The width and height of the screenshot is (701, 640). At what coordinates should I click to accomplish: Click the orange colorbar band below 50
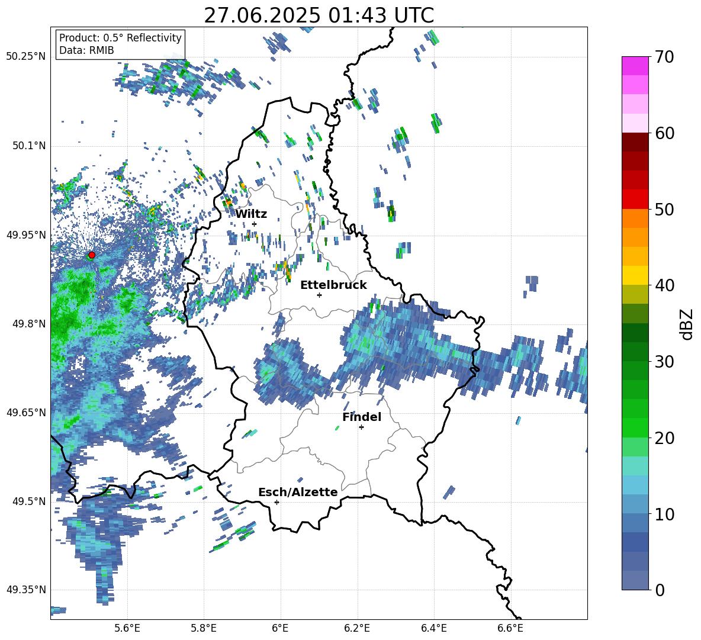coord(635,218)
